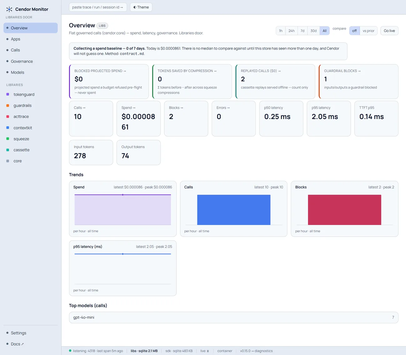Screen dimensions: 406x355
Task: Open Settings in the sidebar
Action: (x=31, y=333)
